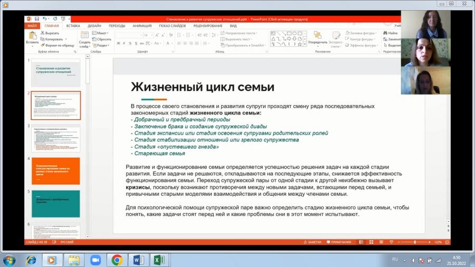Viewport: 475px width, 267px height.
Task: Toggle Примечания comments pane
Action: (339, 242)
